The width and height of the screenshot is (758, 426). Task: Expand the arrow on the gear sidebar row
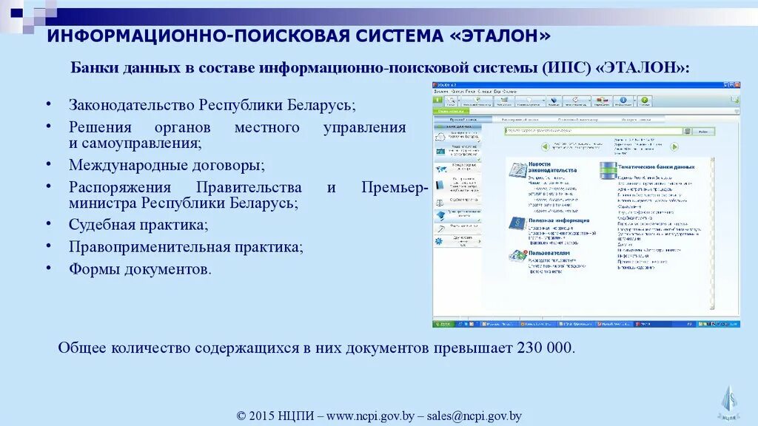click(x=480, y=241)
